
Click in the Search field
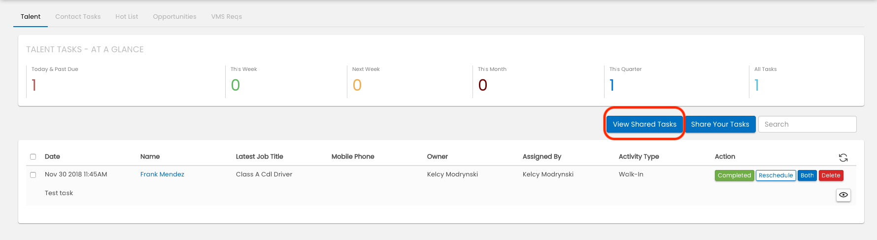tap(807, 124)
